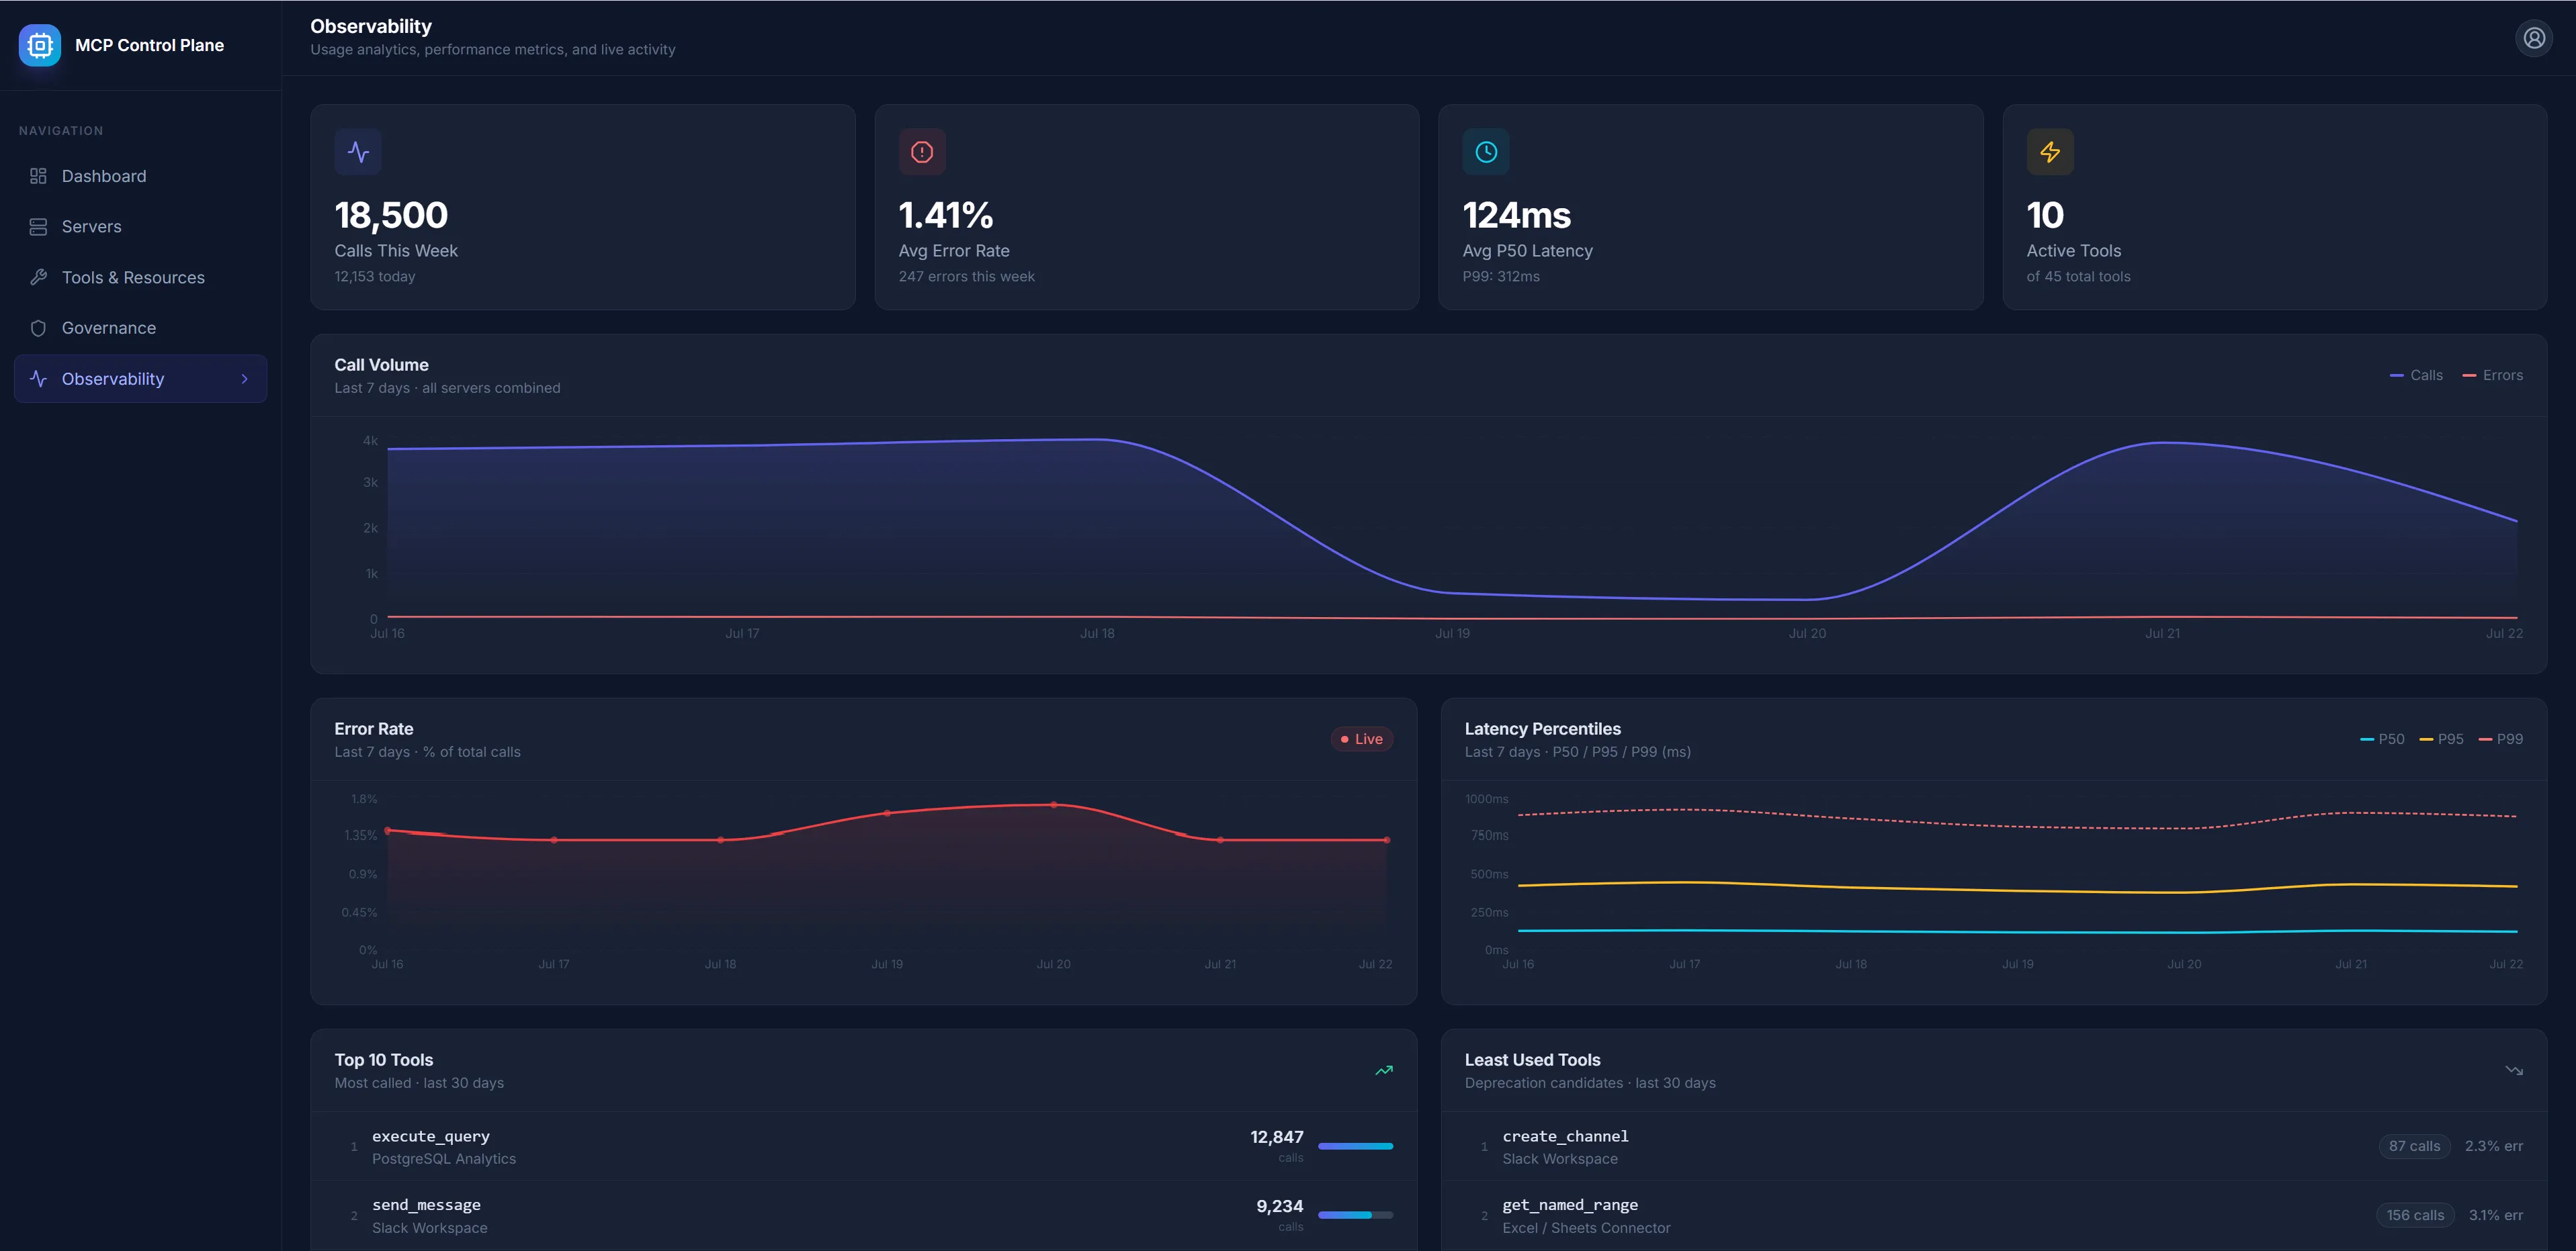Click the clock icon on Avg P50 Latency card
The width and height of the screenshot is (2576, 1251).
pyautogui.click(x=1486, y=152)
